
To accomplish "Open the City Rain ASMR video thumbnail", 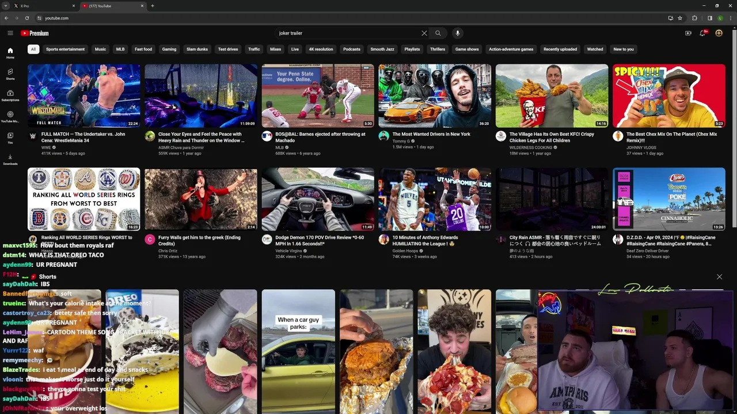I will (552, 199).
